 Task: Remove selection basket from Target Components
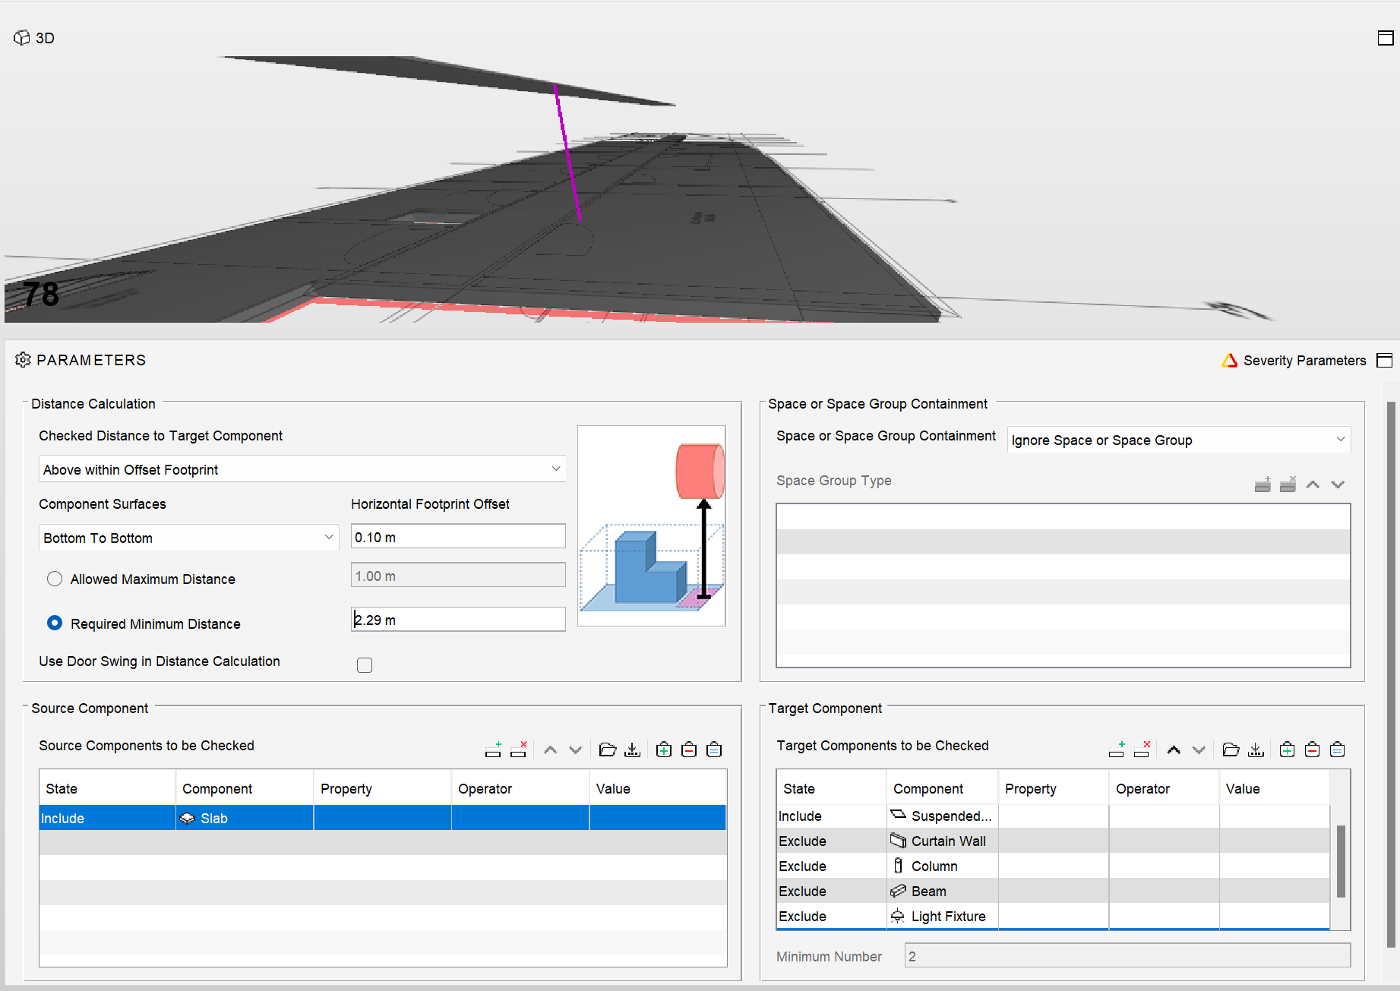1312,750
